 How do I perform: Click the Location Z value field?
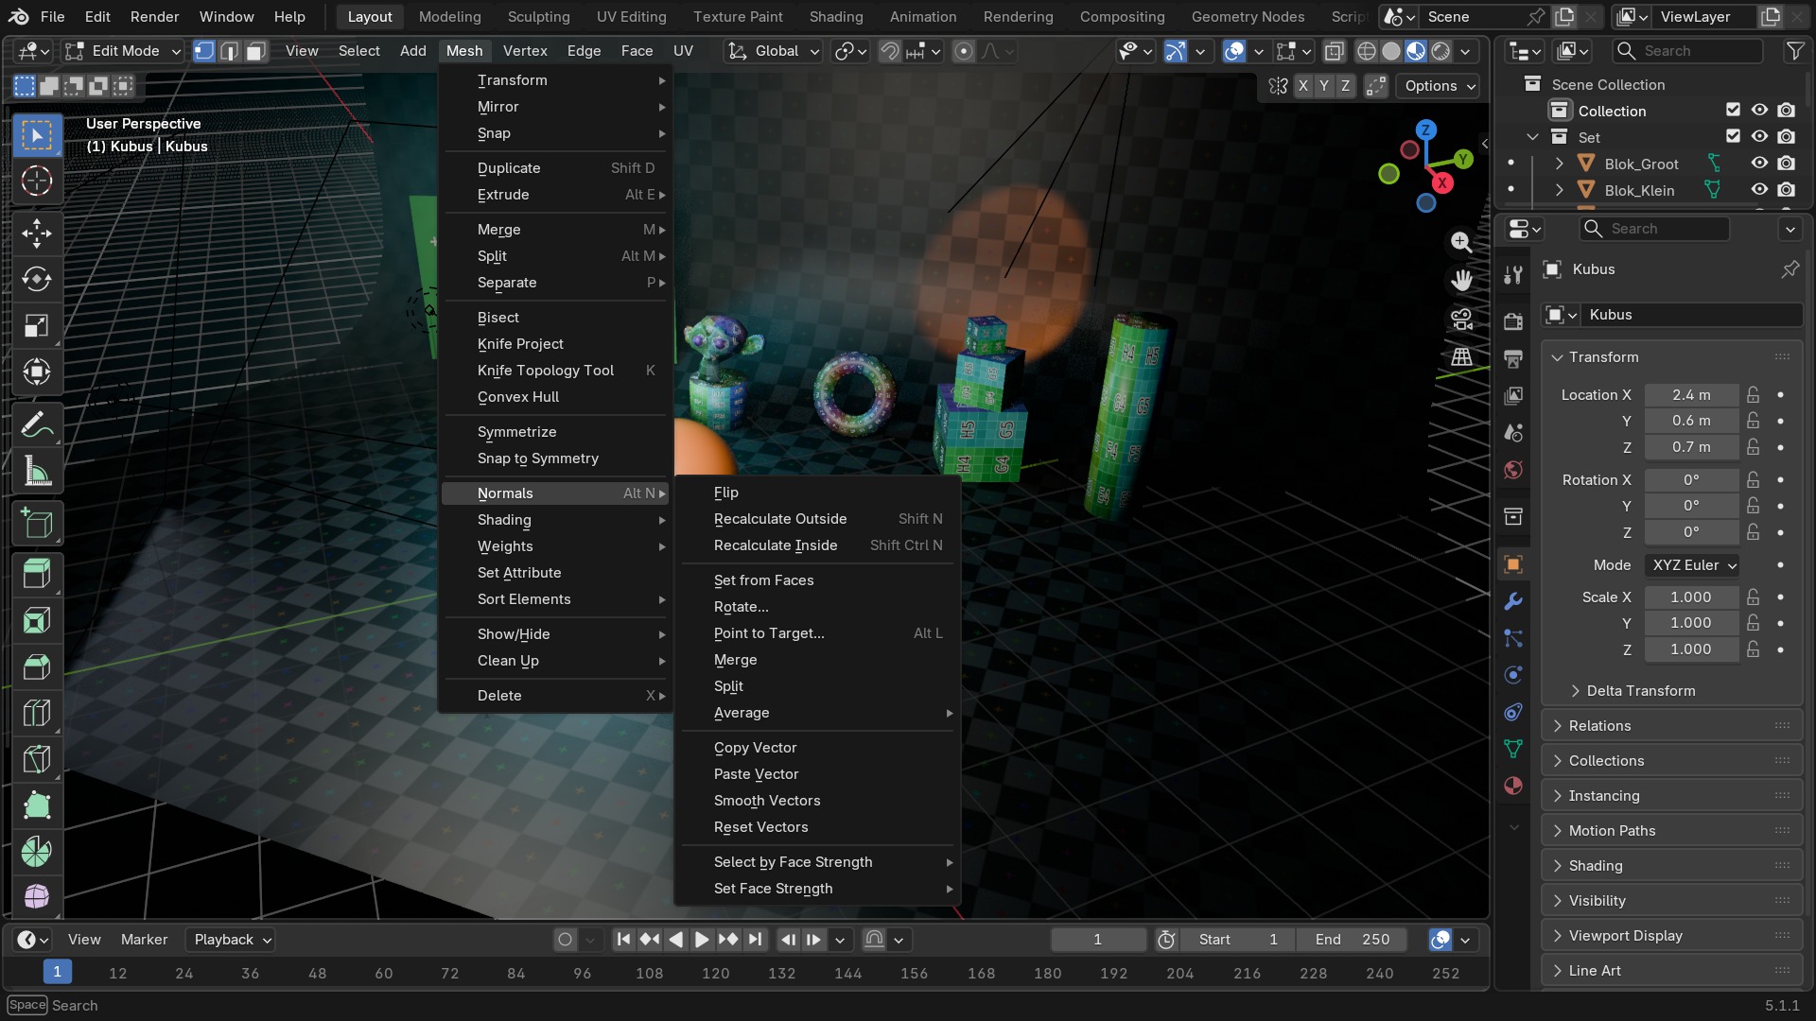coord(1690,447)
